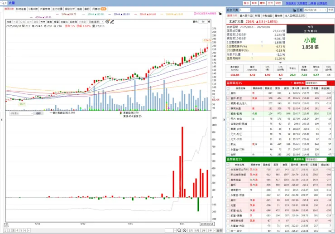335x234 pixels.
Task: Select the pencil drawing tool icon
Action: (x=112, y=22)
